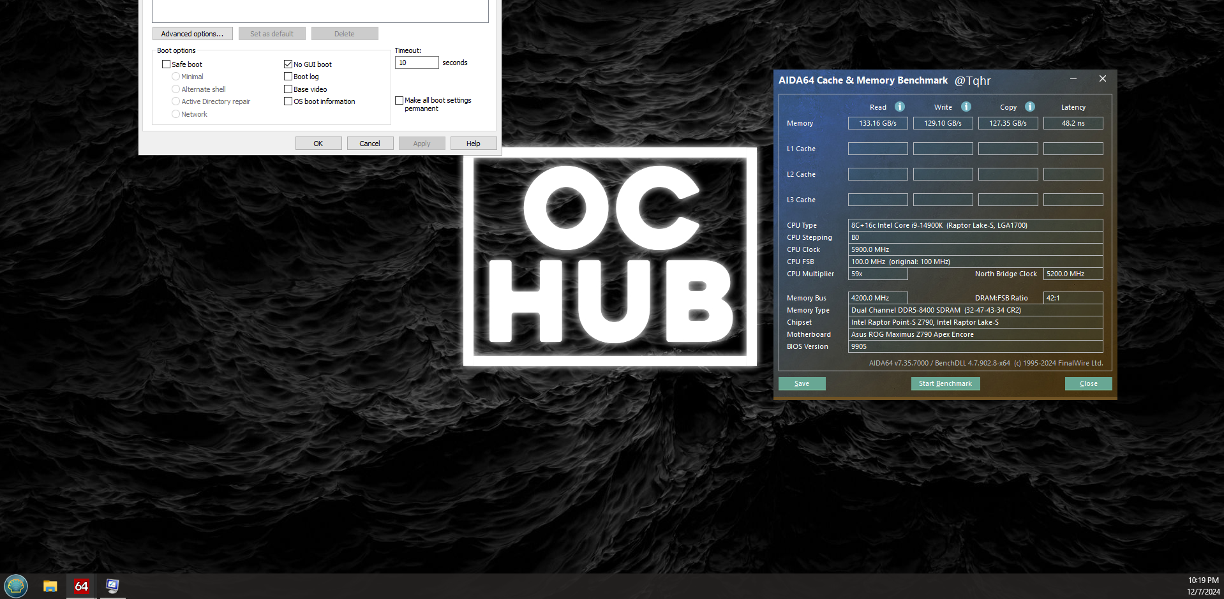The width and height of the screenshot is (1224, 599).
Task: Enable OS boot information checkbox
Action: [288, 101]
